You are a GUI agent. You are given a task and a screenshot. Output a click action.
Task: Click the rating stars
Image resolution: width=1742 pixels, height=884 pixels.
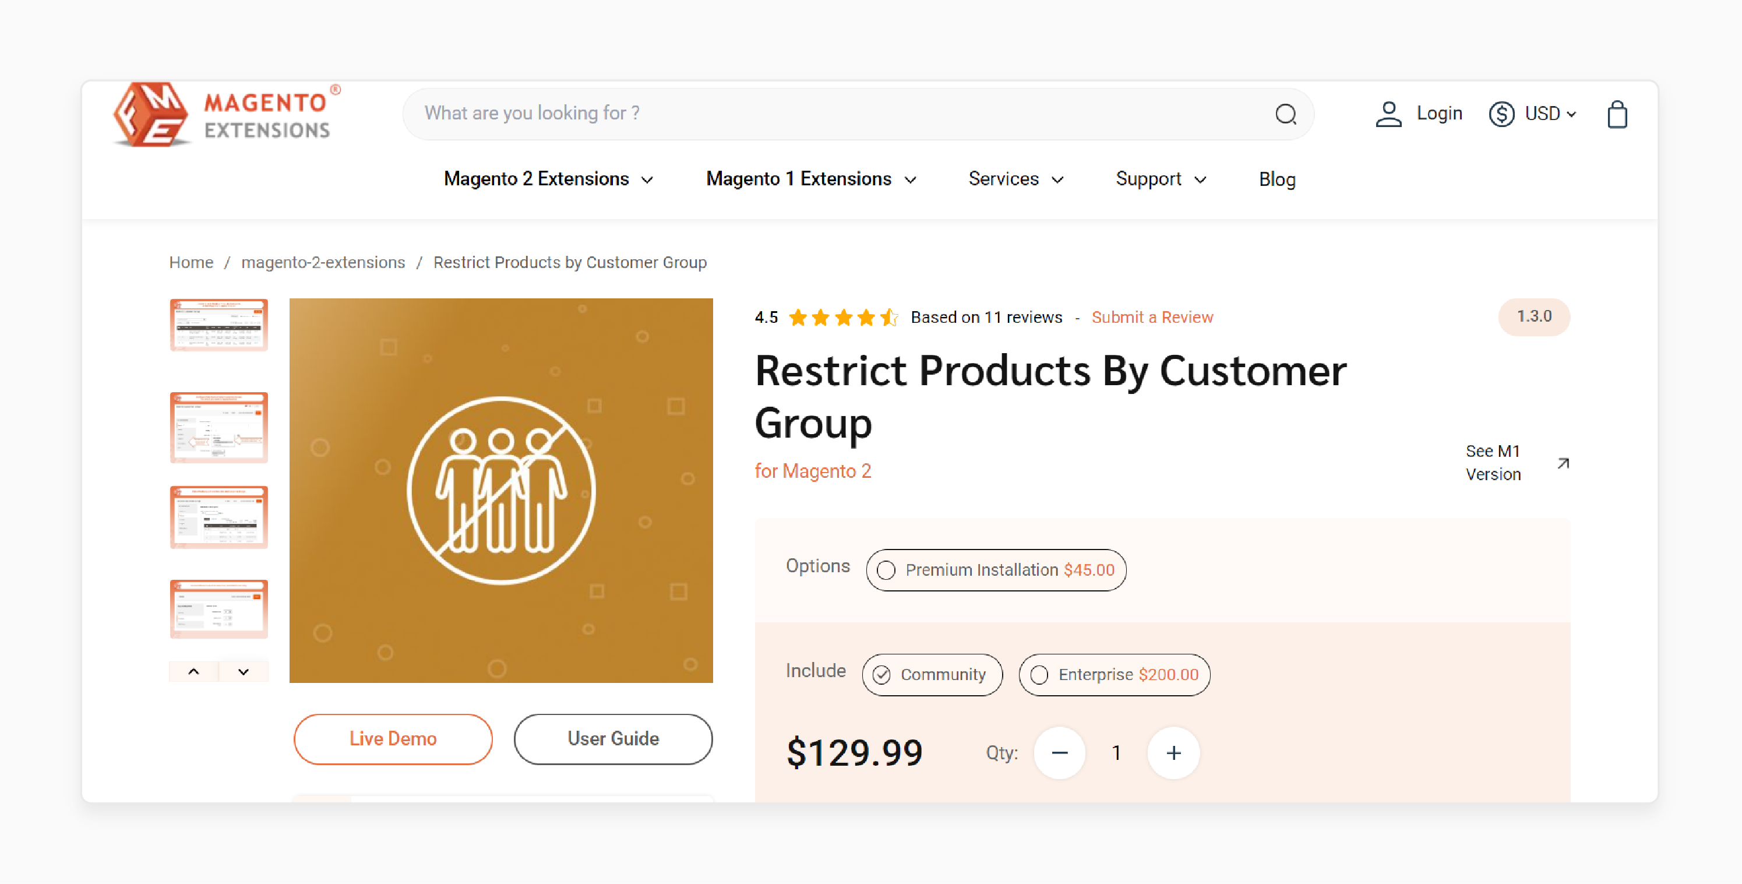coord(843,317)
